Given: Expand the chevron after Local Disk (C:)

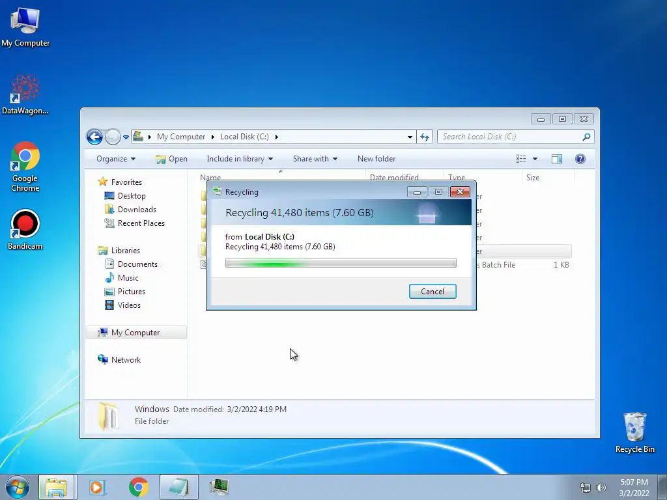Looking at the screenshot, I should pyautogui.click(x=276, y=137).
